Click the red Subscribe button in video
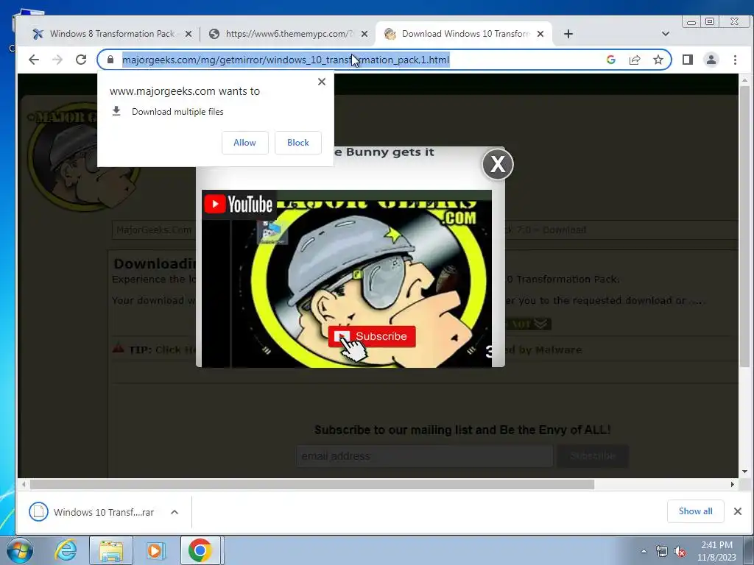The image size is (754, 565). coord(372,336)
